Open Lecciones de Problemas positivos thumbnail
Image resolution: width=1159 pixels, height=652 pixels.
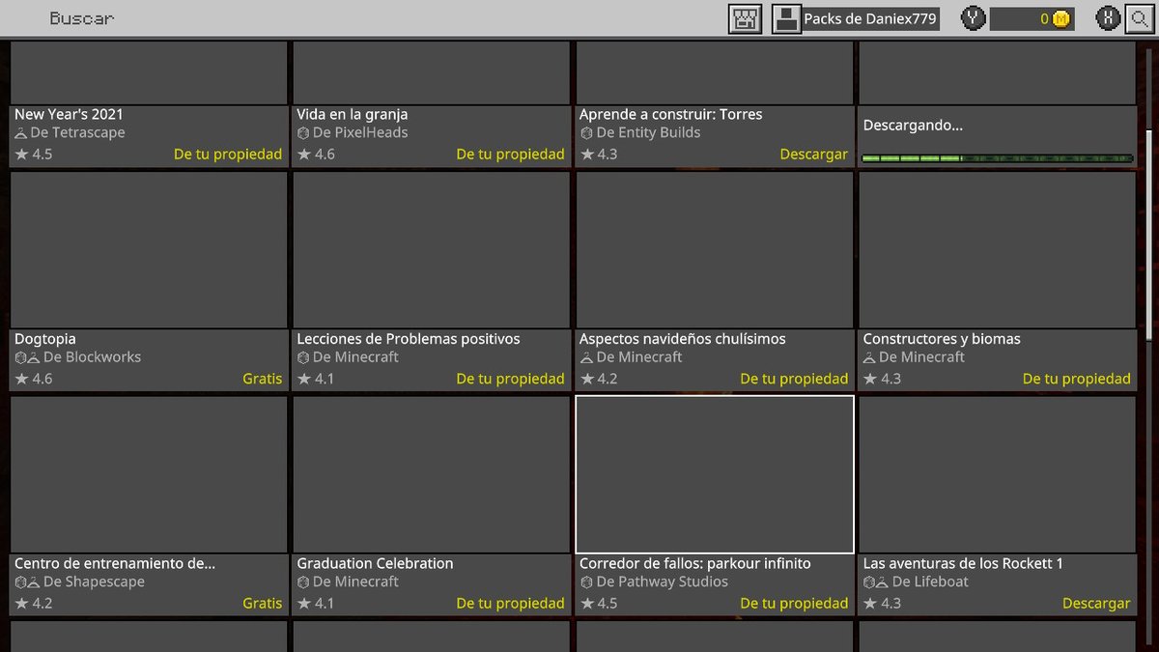(x=432, y=250)
